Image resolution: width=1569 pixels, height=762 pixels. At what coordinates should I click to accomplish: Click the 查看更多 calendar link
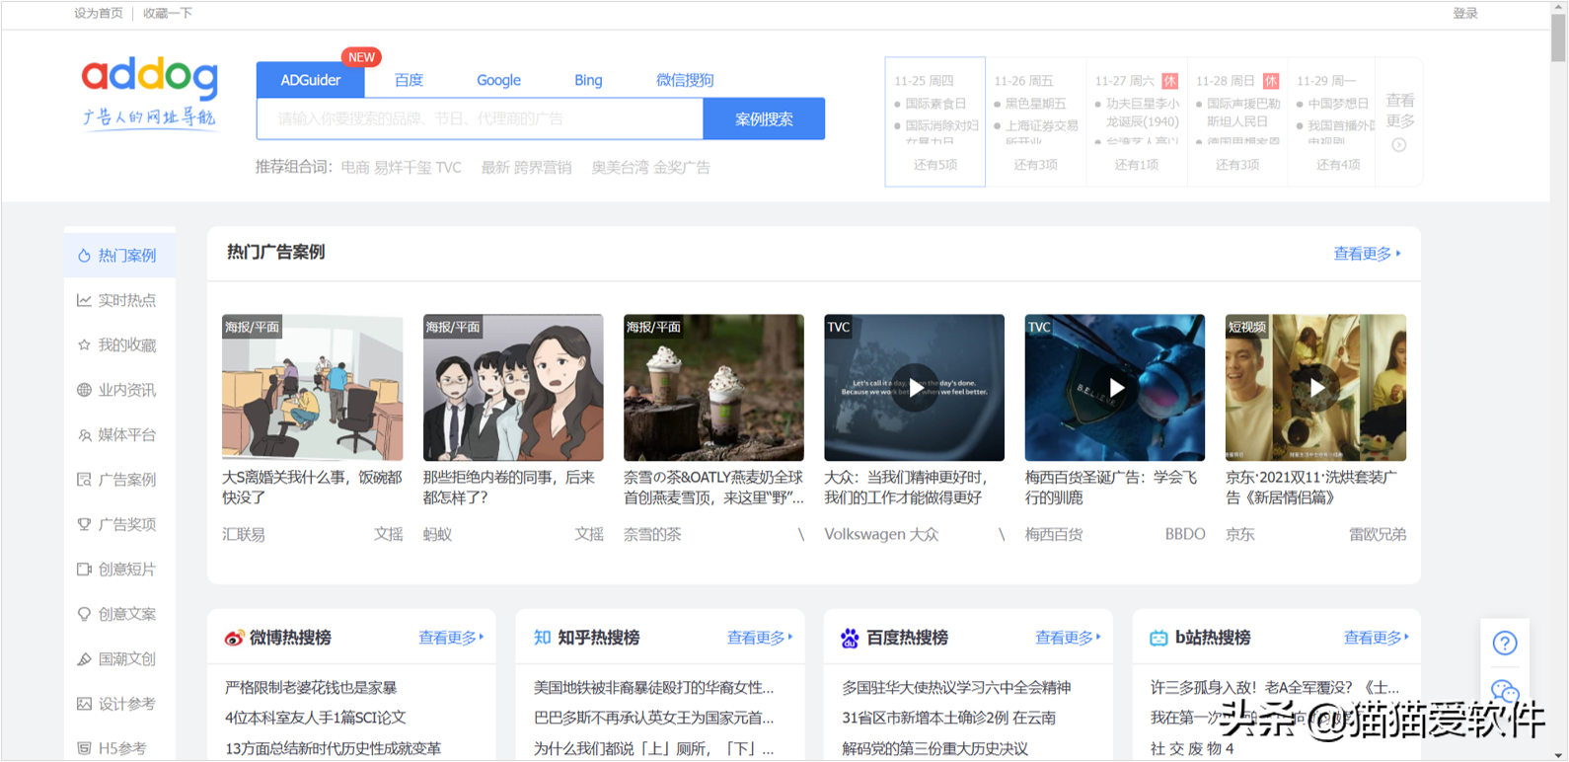(x=1400, y=111)
